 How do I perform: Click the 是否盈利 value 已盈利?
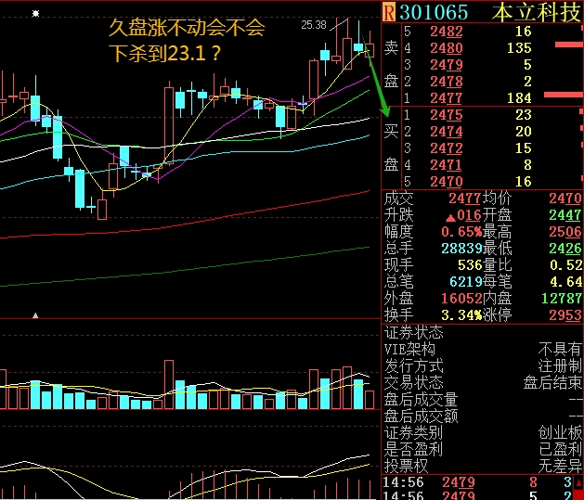[560, 450]
